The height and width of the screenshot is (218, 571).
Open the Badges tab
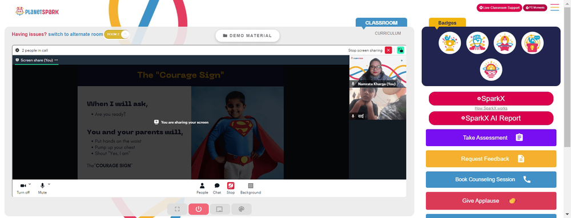(x=447, y=23)
